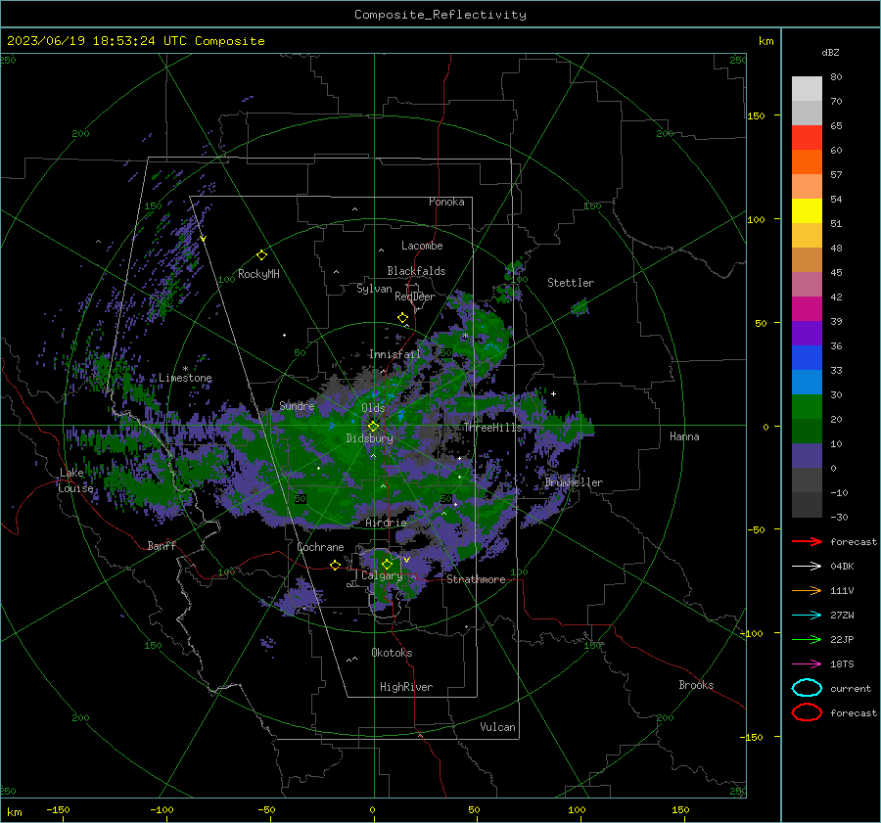This screenshot has height=823, width=881.
Task: Click the Lacombe city label
Action: tap(422, 246)
